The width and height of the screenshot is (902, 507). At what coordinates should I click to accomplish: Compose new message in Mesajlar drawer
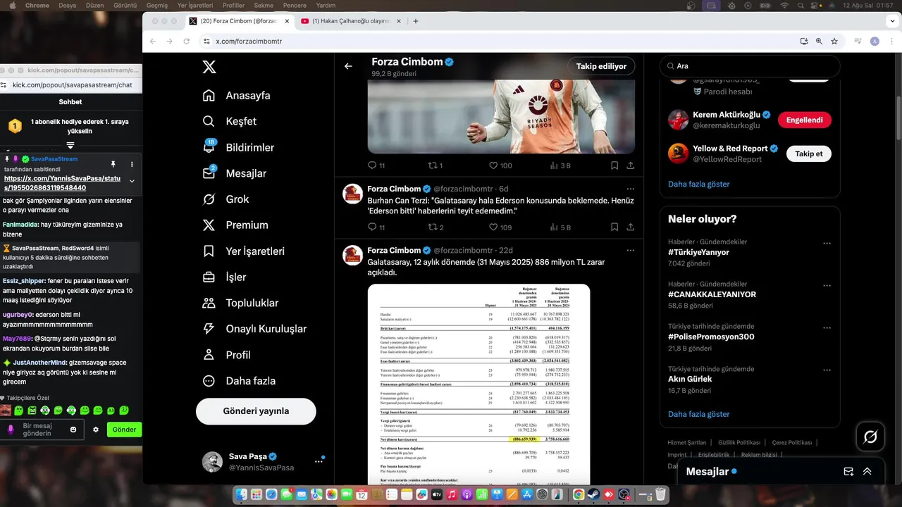pos(848,472)
